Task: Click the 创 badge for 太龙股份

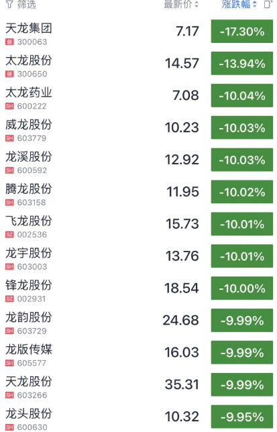Action: point(9,74)
